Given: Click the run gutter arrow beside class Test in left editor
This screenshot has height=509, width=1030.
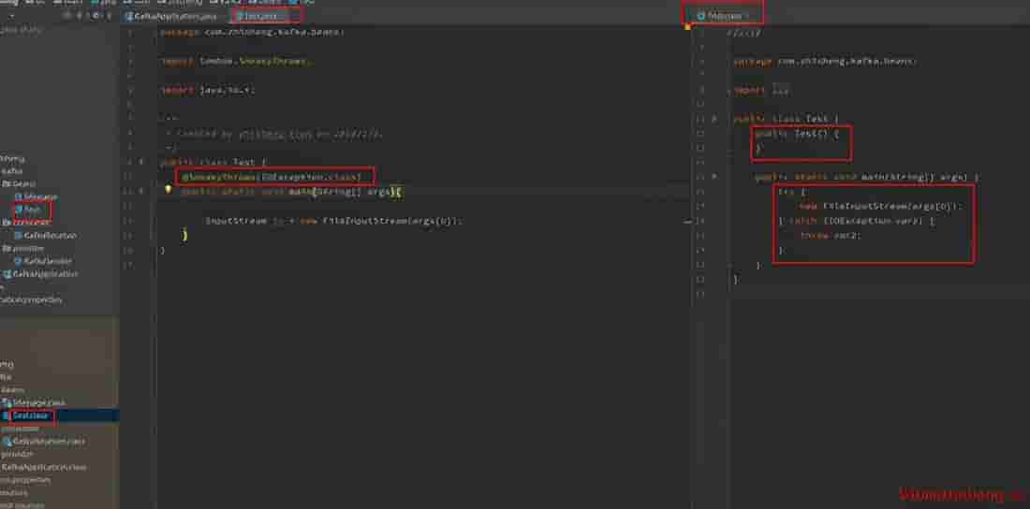Looking at the screenshot, I should 141,162.
